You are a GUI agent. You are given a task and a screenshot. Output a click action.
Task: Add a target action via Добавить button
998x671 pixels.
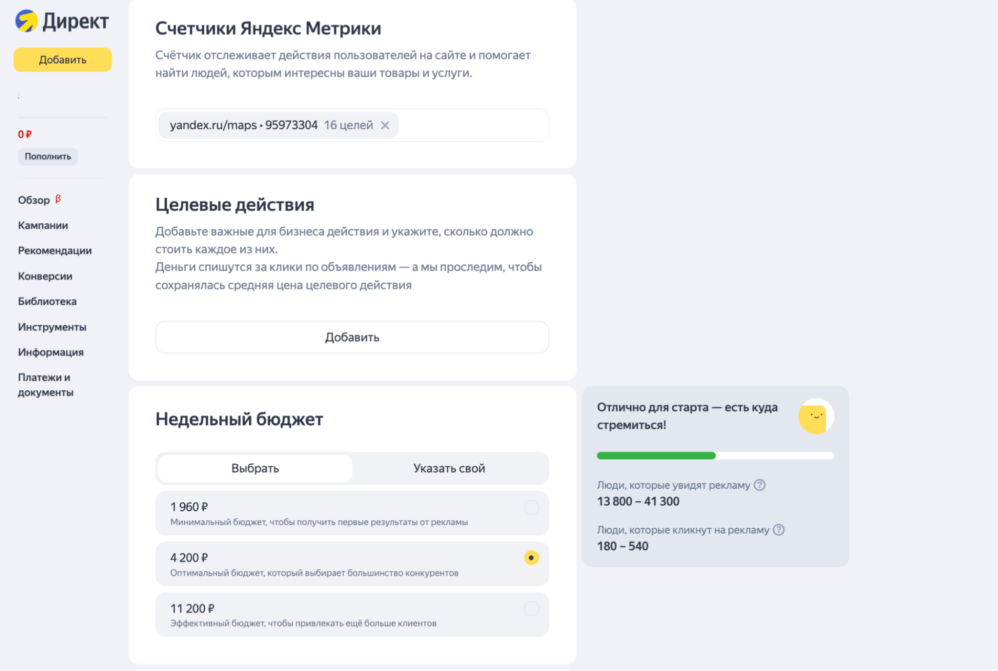pyautogui.click(x=352, y=337)
